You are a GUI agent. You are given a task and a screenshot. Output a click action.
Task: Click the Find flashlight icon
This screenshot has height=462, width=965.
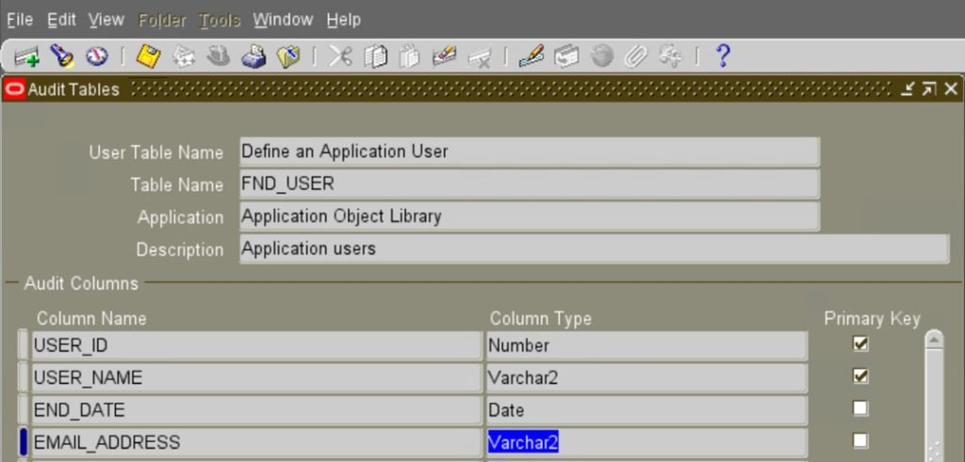tap(61, 56)
